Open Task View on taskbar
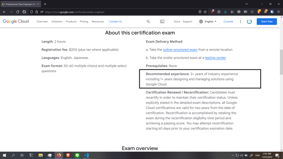Image resolution: width=283 pixels, height=159 pixels. click(22, 155)
